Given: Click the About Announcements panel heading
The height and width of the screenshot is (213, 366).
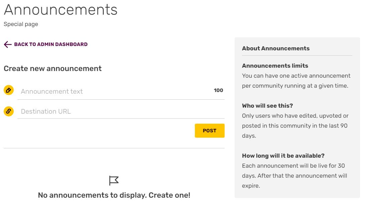Looking at the screenshot, I should [276, 49].
